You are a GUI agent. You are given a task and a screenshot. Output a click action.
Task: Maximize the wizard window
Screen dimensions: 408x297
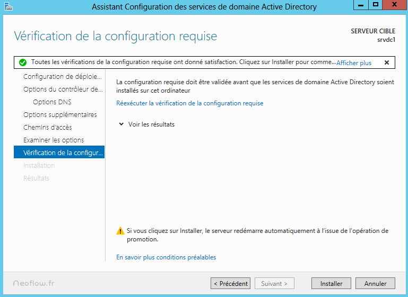pos(376,5)
